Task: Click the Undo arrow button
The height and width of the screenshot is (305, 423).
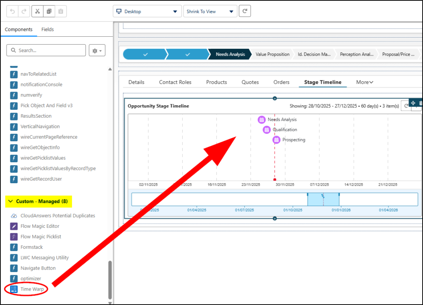Action: pyautogui.click(x=13, y=12)
